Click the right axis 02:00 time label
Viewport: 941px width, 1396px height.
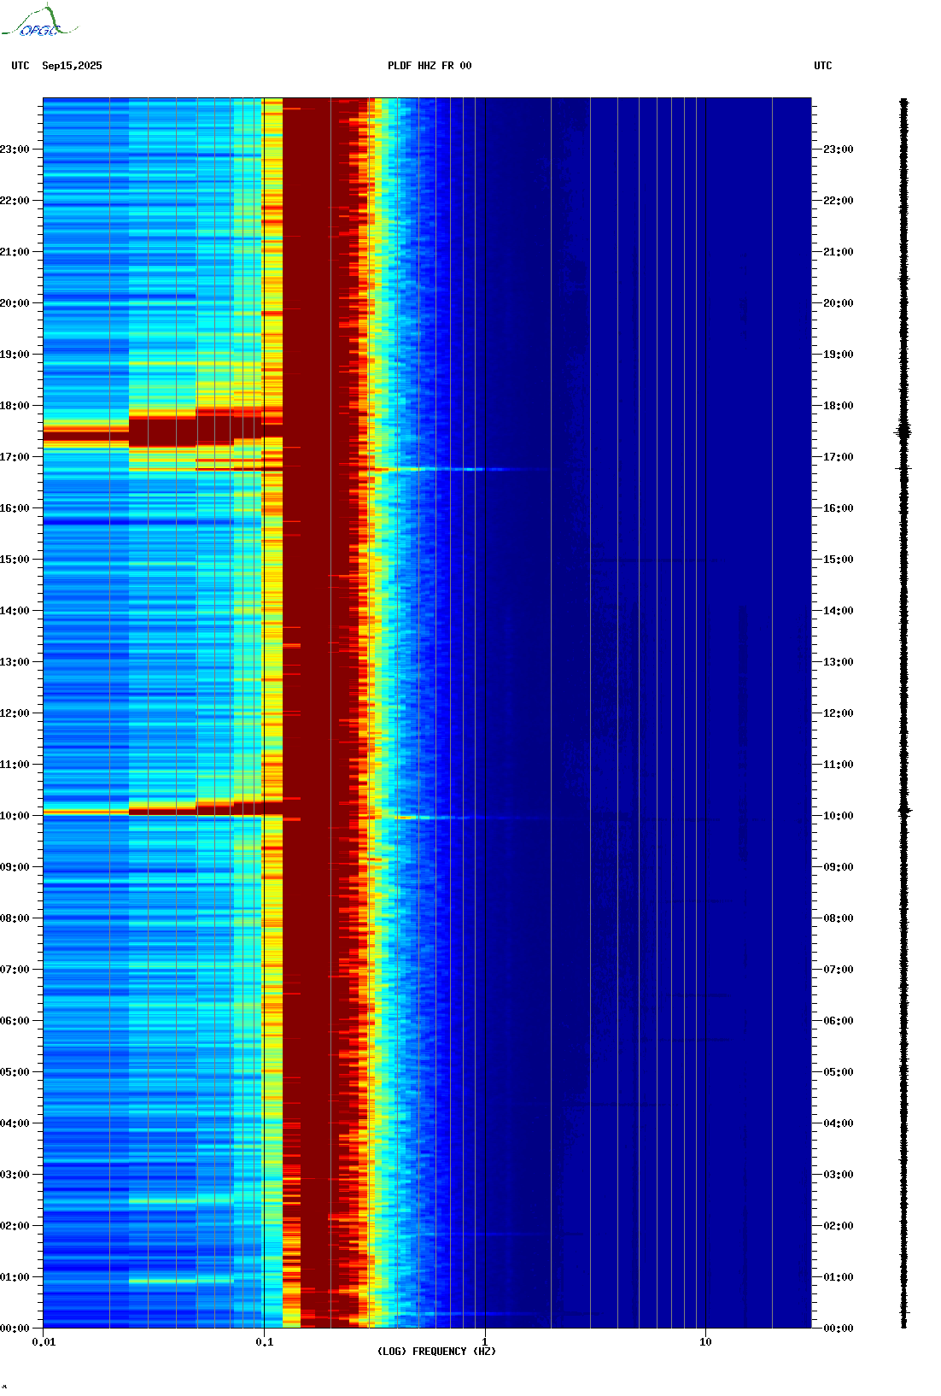[839, 1226]
